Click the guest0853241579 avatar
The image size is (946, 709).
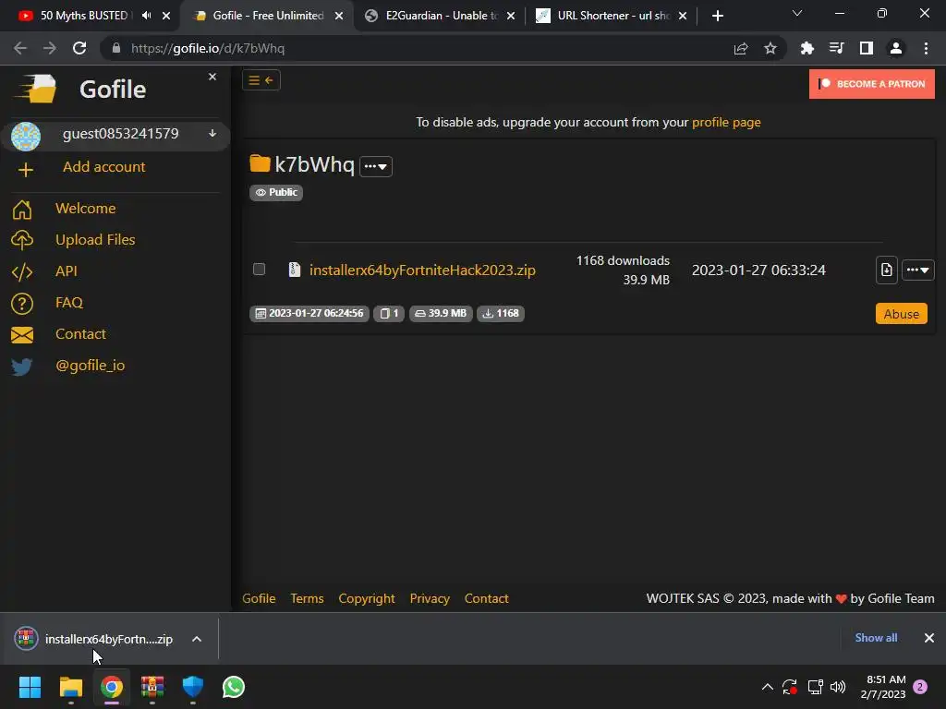pyautogui.click(x=26, y=136)
